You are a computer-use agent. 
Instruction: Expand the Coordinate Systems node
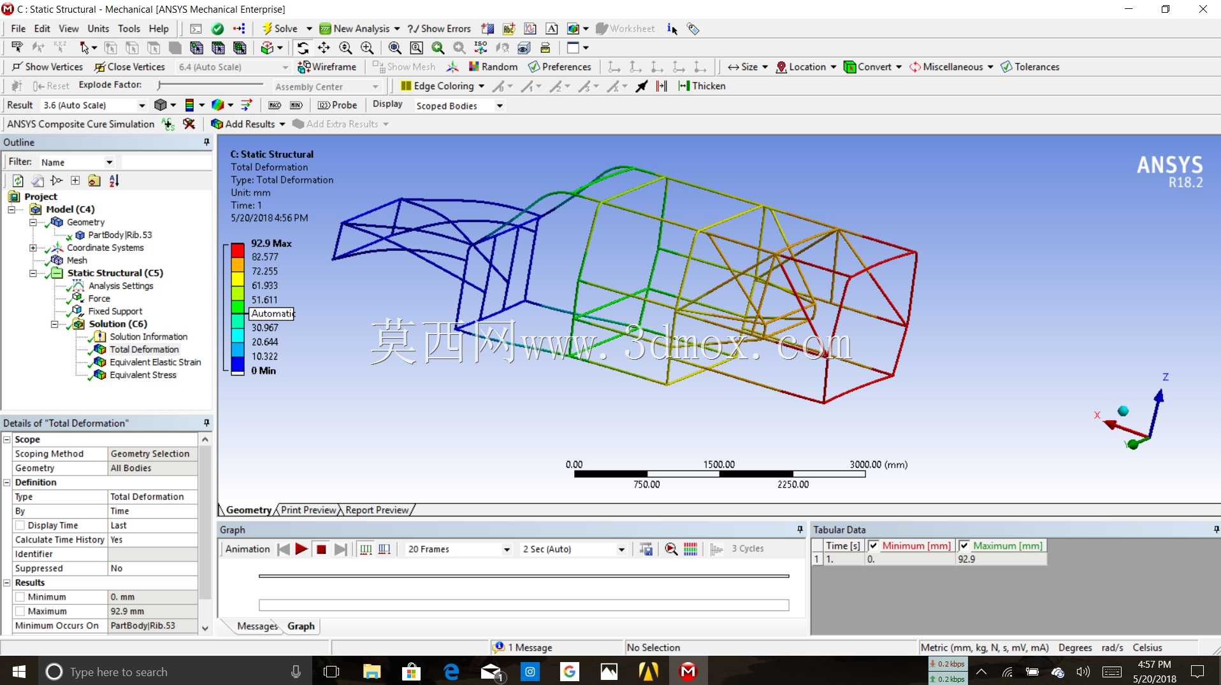coord(33,248)
